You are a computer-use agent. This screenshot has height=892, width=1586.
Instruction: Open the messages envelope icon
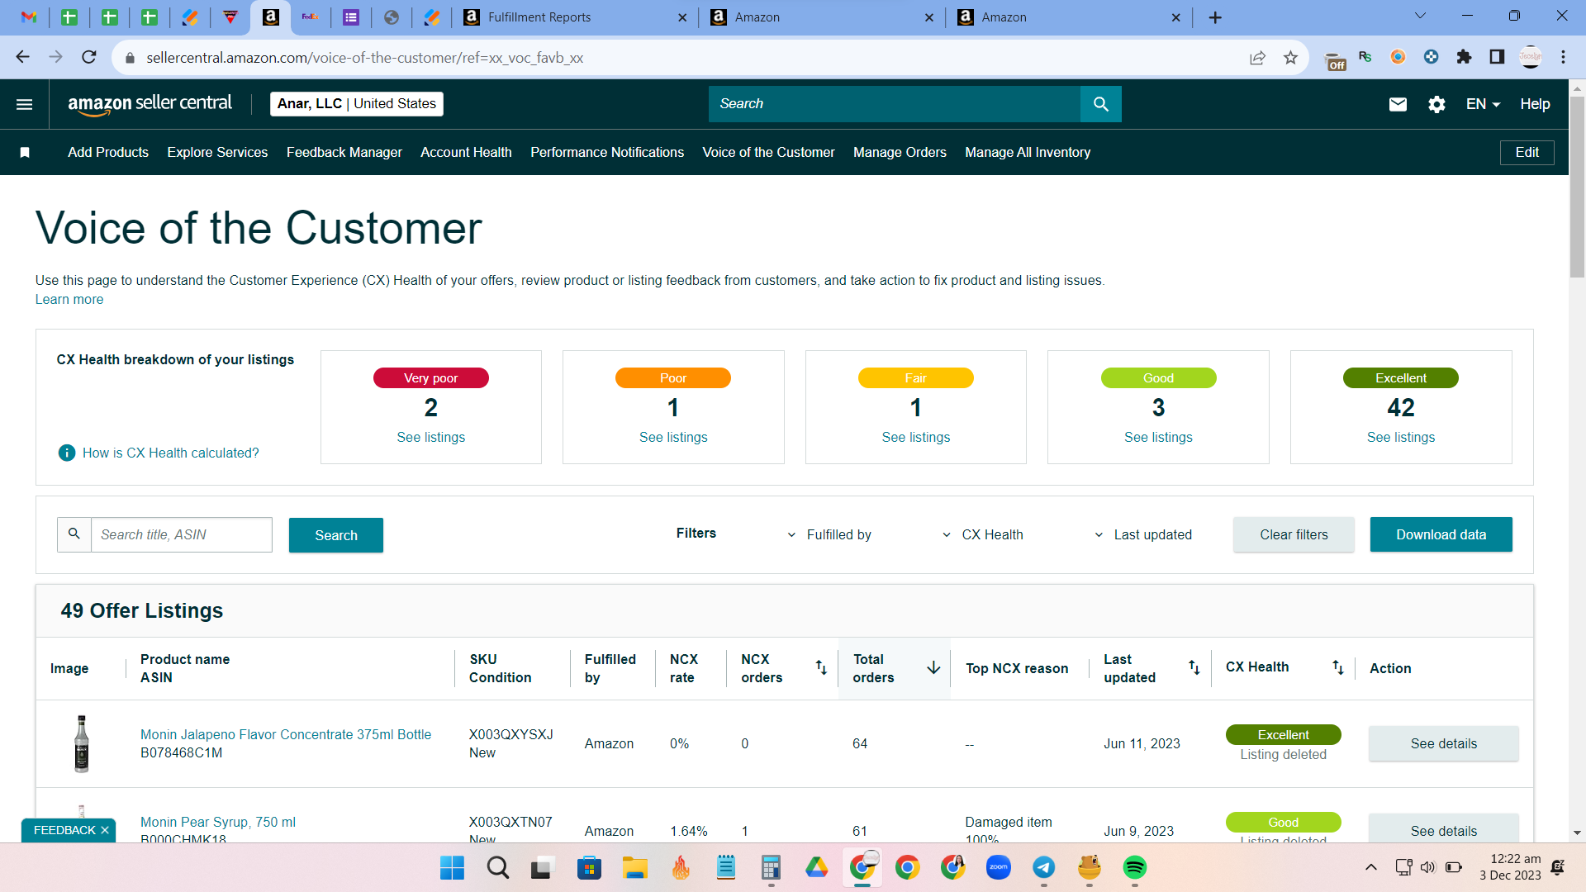1398,104
